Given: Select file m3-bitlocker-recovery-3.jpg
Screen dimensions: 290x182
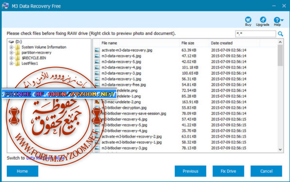Looking at the screenshot, I should coord(124,148).
